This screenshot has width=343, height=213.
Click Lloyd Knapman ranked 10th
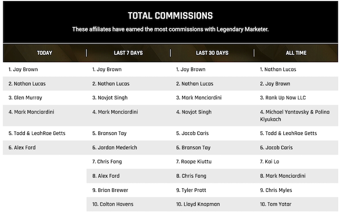198,204
